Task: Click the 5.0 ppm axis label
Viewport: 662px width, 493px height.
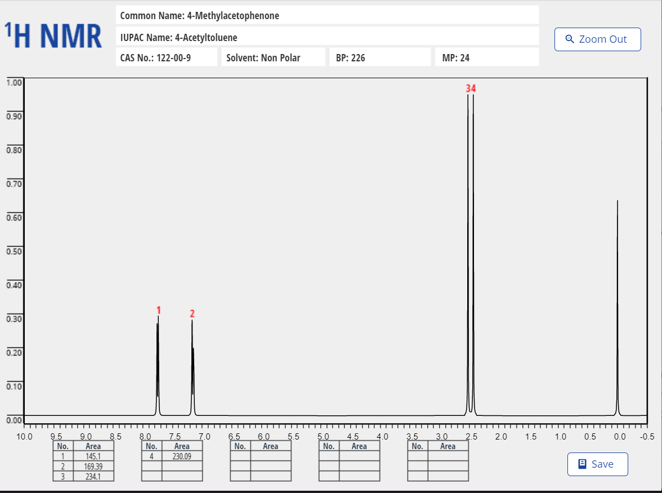Action: (323, 437)
